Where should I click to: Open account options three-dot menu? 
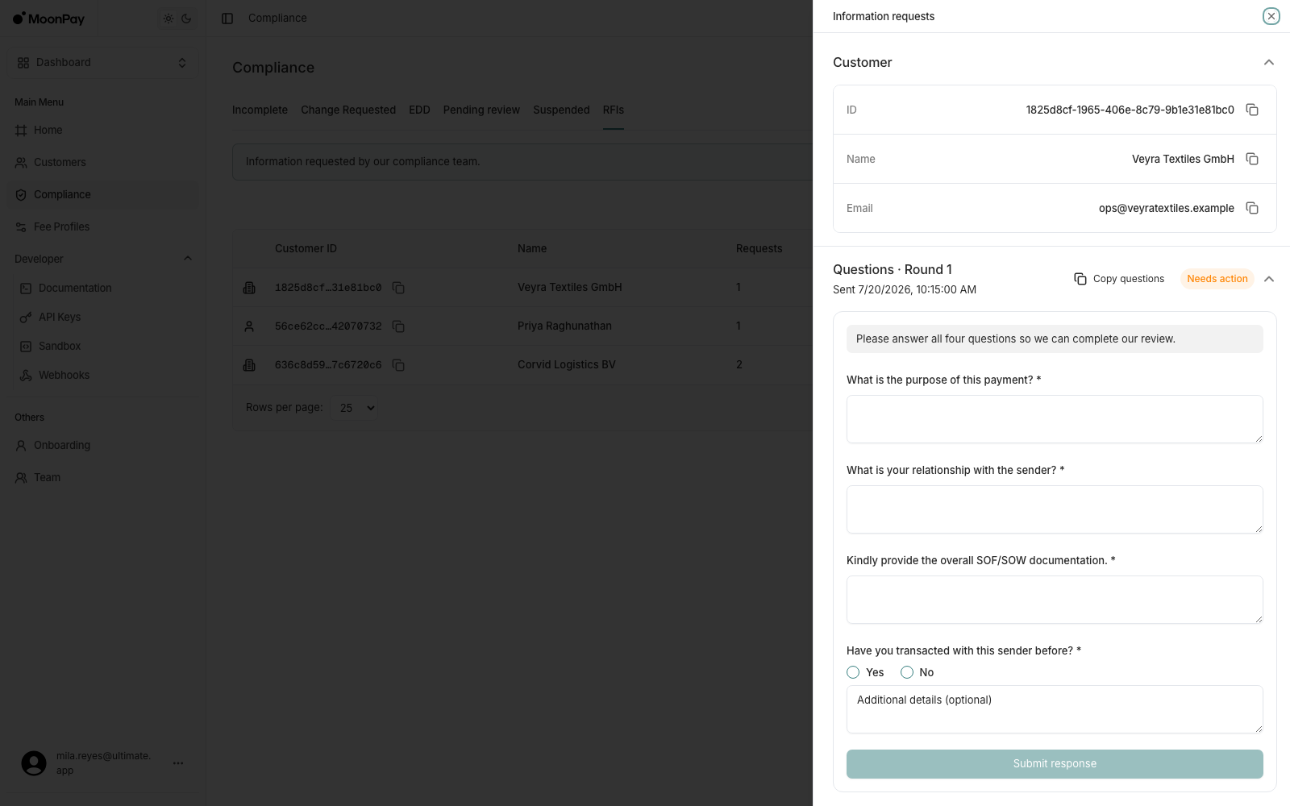click(178, 762)
